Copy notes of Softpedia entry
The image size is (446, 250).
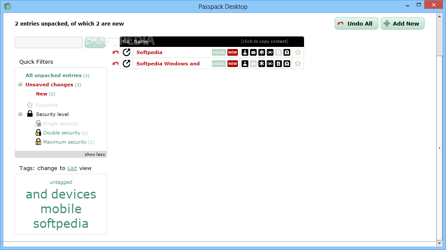click(x=278, y=52)
